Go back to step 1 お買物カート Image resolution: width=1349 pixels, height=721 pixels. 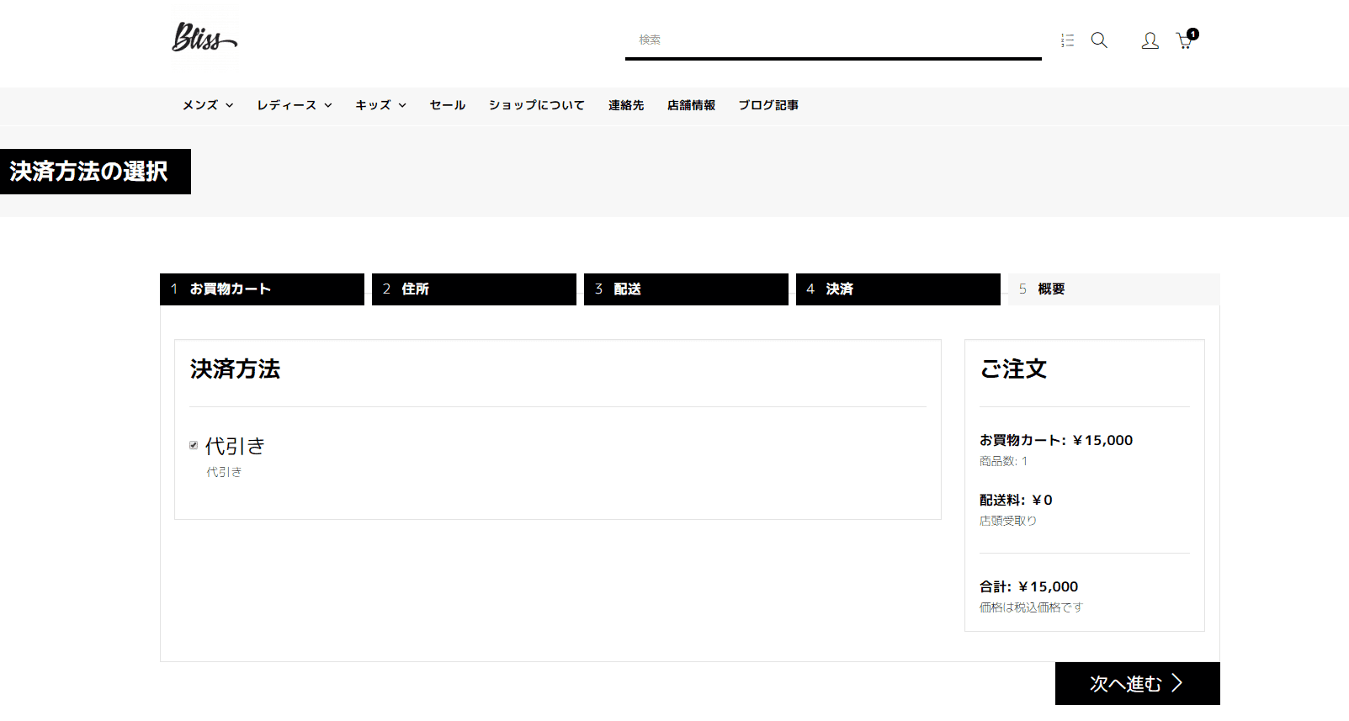262,289
